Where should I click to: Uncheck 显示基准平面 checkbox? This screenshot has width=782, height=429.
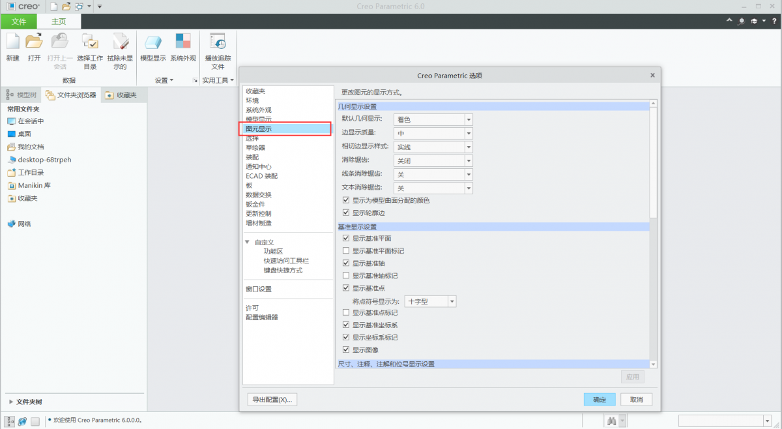tap(346, 239)
